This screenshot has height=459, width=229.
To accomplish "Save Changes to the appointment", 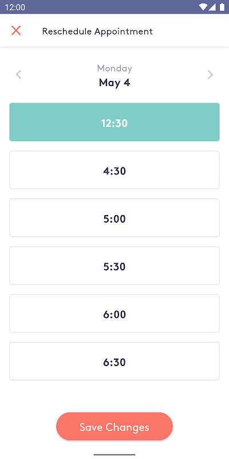I will 114,426.
